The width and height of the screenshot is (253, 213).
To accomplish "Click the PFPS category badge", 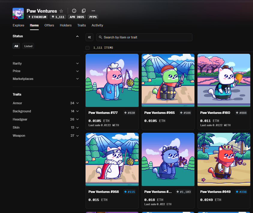I will pyautogui.click(x=93, y=17).
